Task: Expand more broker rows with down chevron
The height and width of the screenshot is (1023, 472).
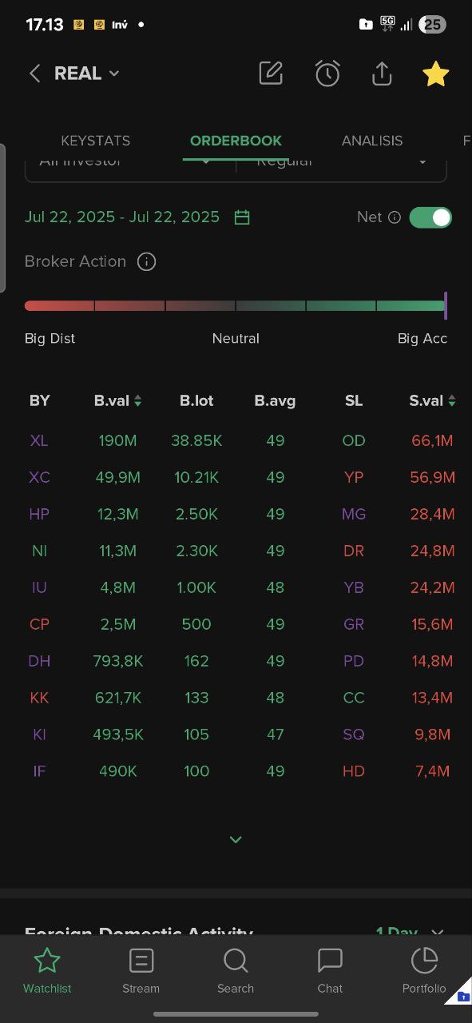Action: coord(236,839)
